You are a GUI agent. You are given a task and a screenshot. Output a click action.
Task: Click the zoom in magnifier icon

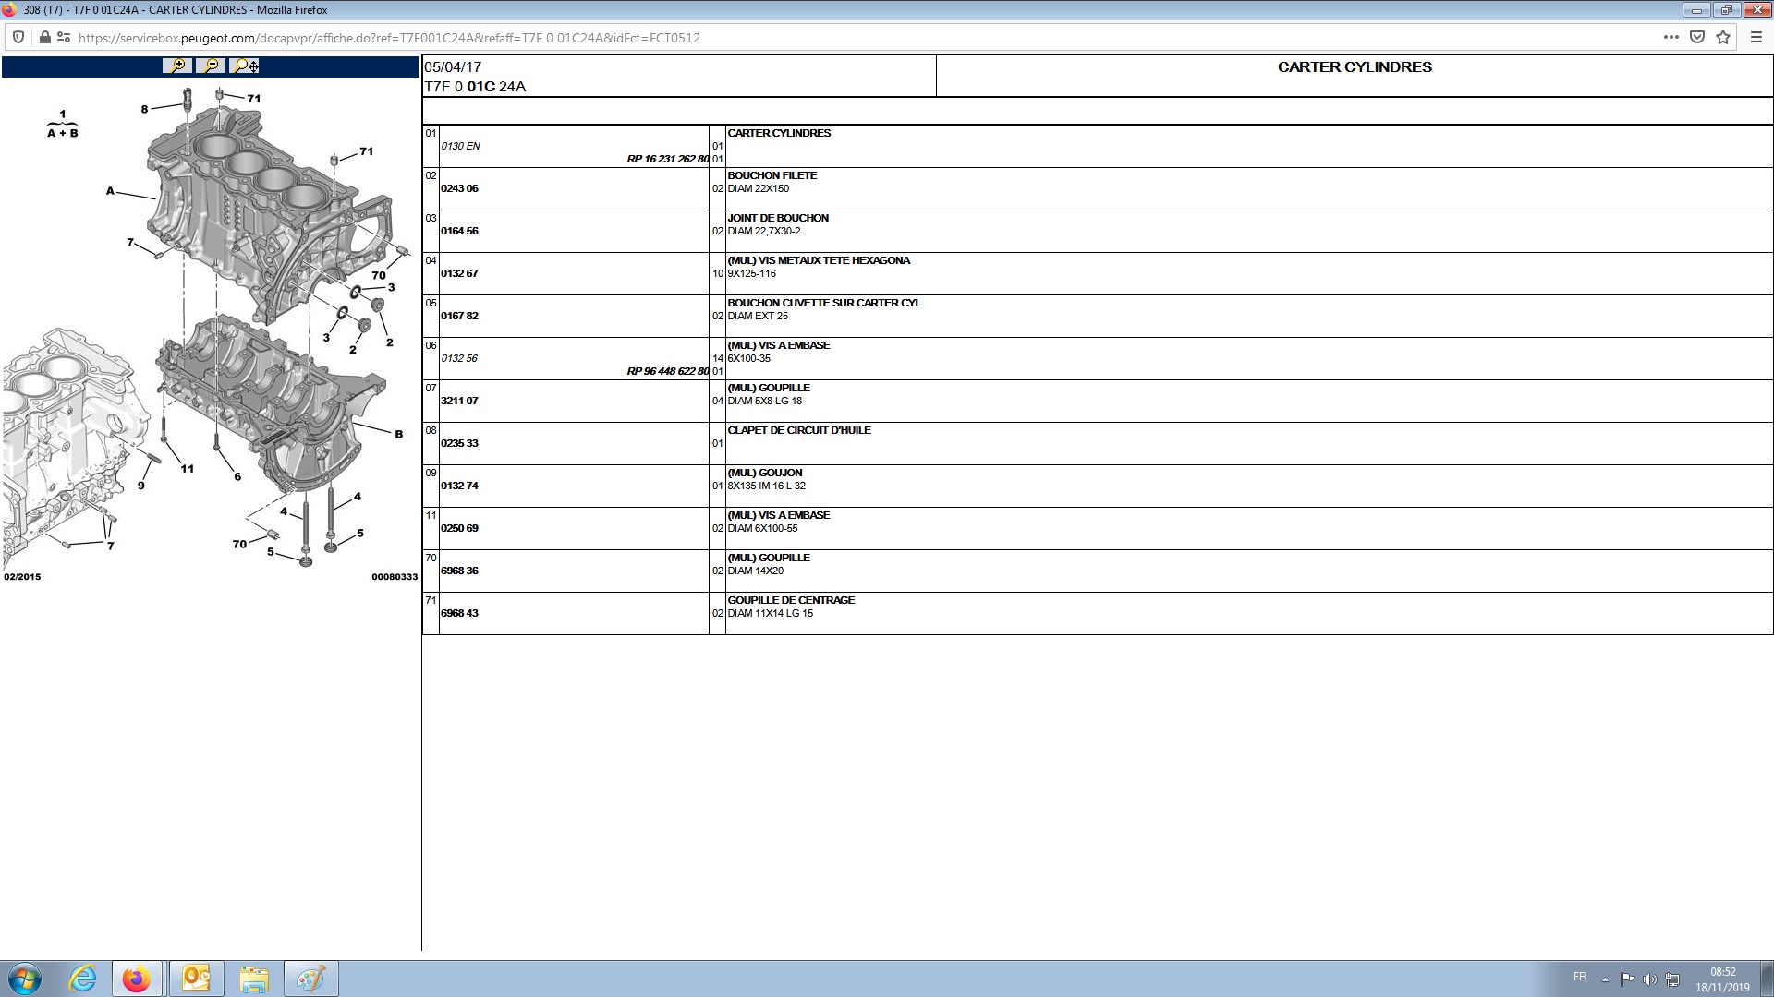(176, 66)
